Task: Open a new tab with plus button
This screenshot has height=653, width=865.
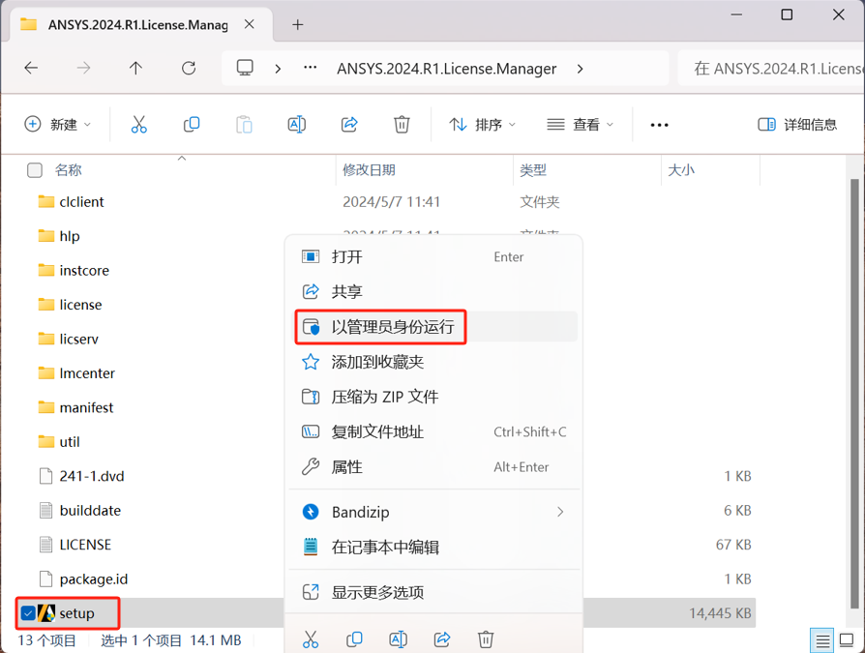Action: click(x=297, y=25)
